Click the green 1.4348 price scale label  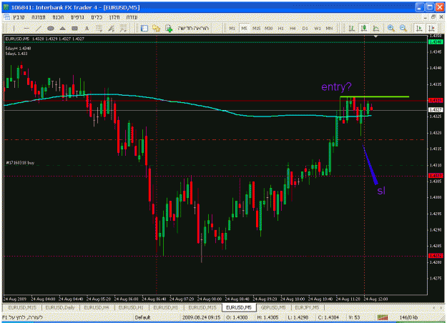(x=436, y=42)
